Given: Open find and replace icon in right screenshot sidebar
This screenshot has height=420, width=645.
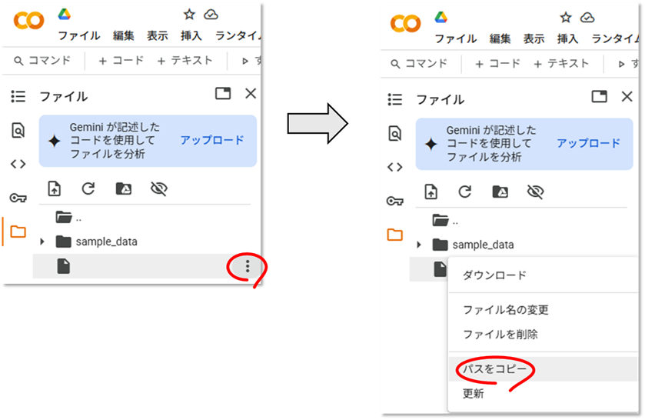Looking at the screenshot, I should click(x=395, y=133).
